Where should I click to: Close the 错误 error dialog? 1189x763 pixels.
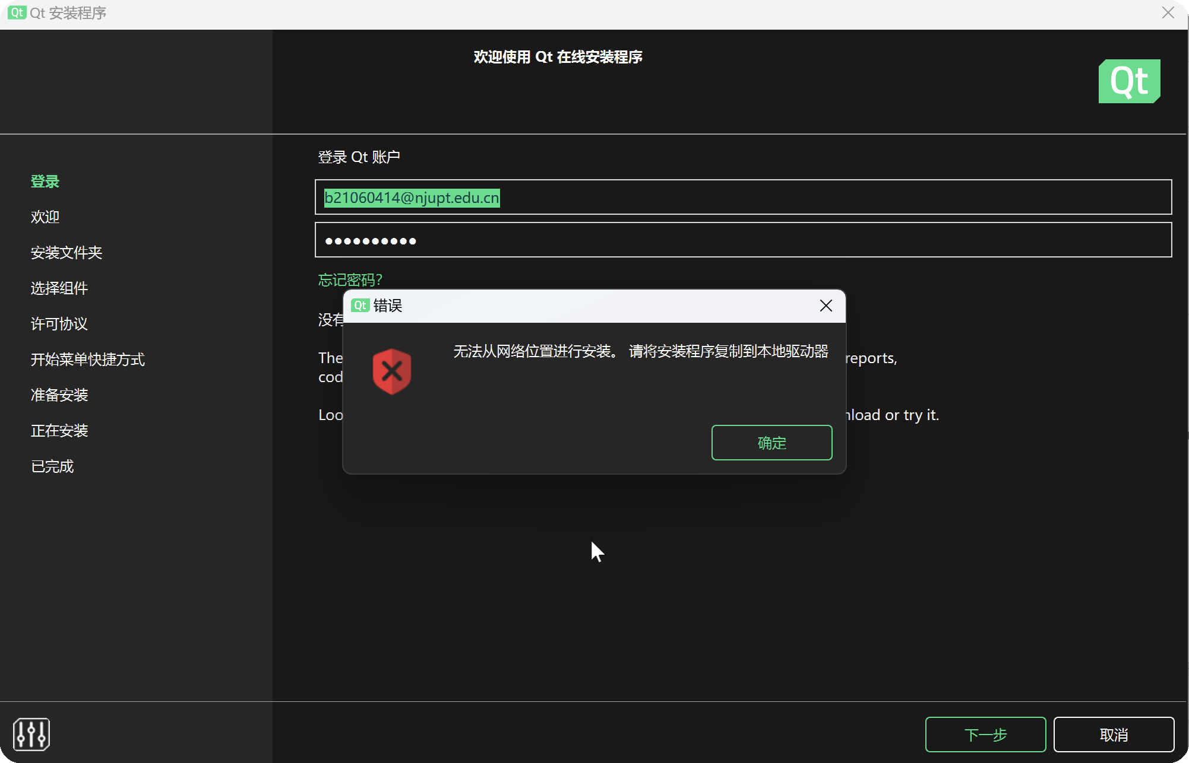pos(826,306)
